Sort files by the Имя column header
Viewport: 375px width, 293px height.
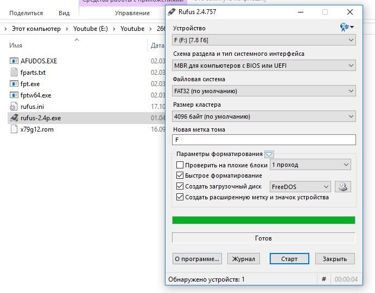tap(16, 45)
